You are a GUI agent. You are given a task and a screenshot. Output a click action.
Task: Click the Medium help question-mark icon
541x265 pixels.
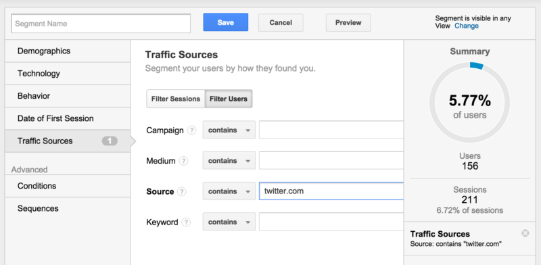183,161
